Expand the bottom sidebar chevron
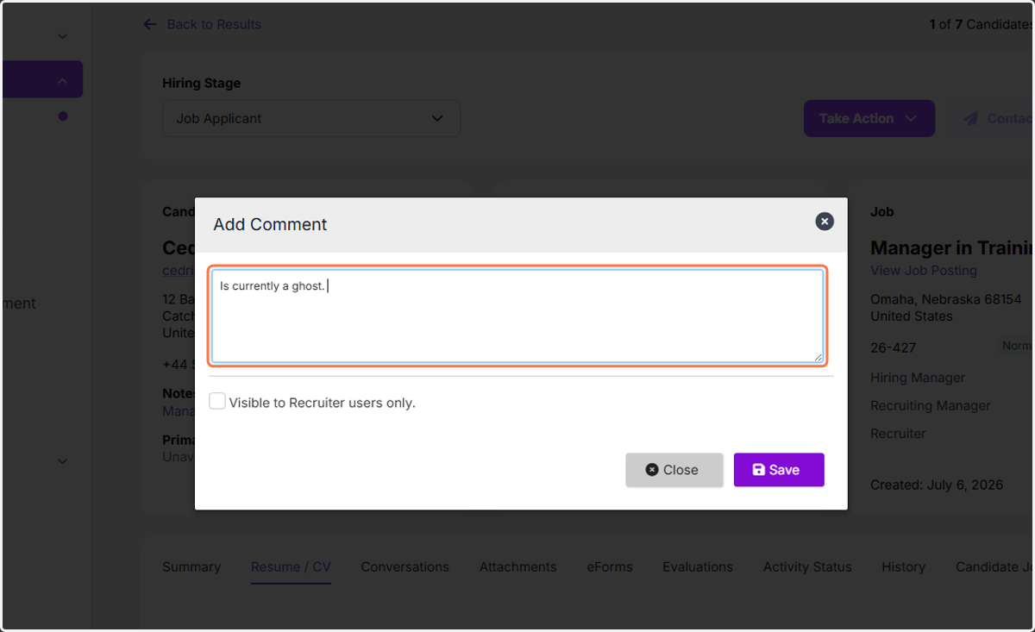The width and height of the screenshot is (1035, 632). pyautogui.click(x=62, y=461)
